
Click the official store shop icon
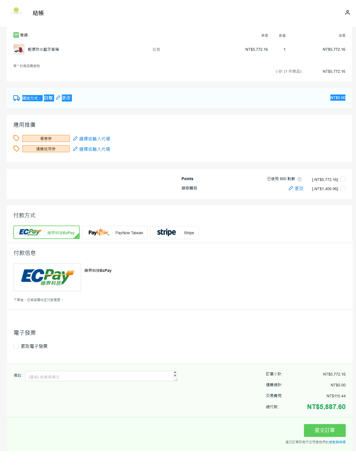point(16,35)
